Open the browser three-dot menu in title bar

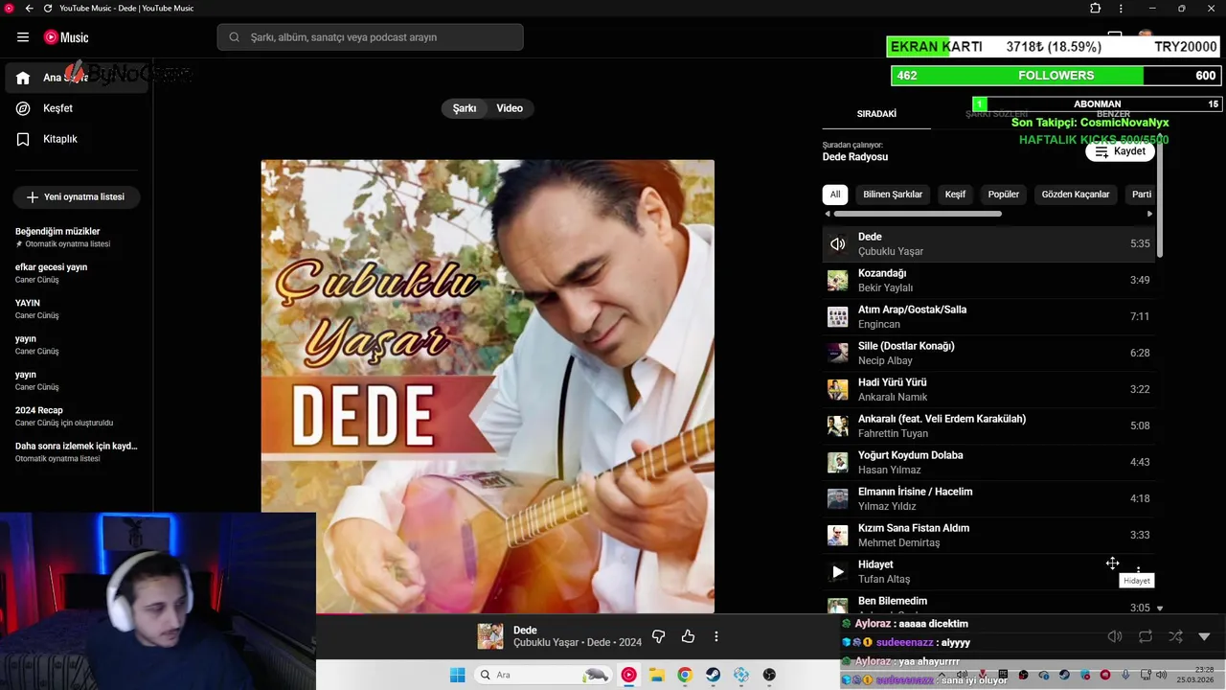(x=1121, y=9)
